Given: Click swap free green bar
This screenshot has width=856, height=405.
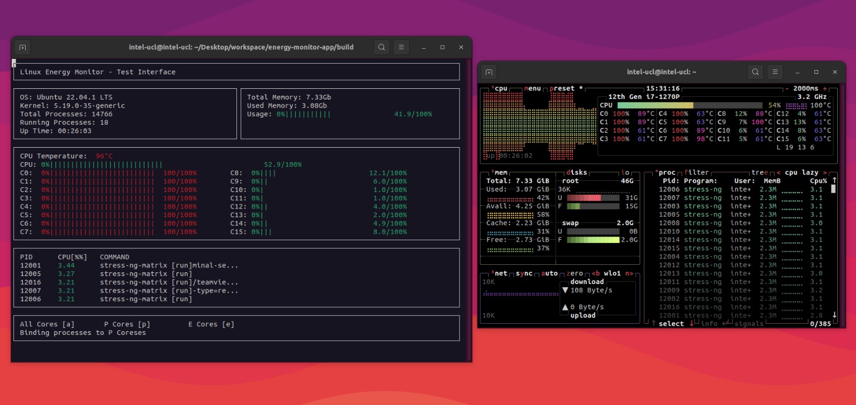Looking at the screenshot, I should tap(593, 240).
